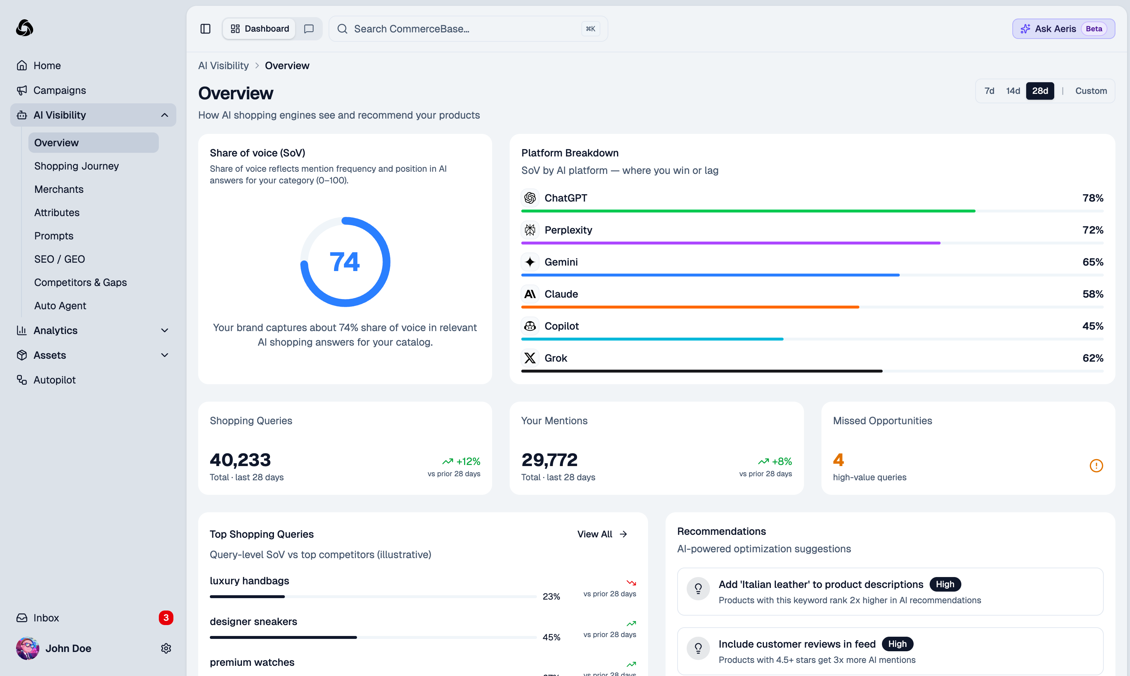The width and height of the screenshot is (1130, 676).
Task: Click the Gemini share of voice bar
Action: tap(711, 275)
